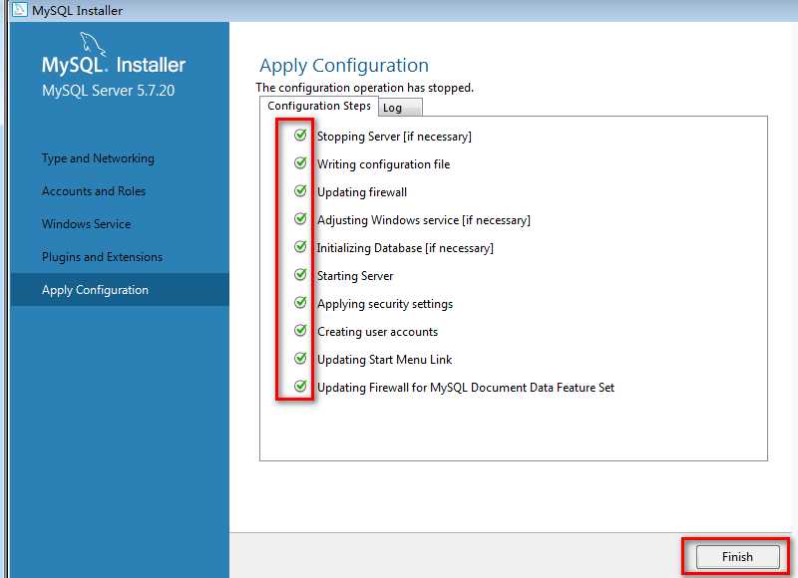Click checkmark beside Updating Firewall for MySQL Document
The width and height of the screenshot is (798, 578).
click(x=300, y=387)
